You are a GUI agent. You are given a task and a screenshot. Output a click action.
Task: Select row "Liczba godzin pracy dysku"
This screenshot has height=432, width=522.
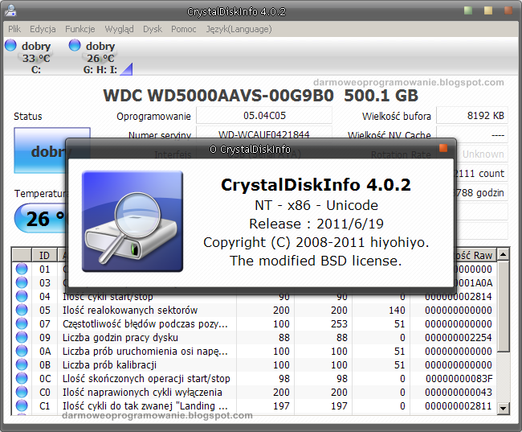(x=255, y=338)
